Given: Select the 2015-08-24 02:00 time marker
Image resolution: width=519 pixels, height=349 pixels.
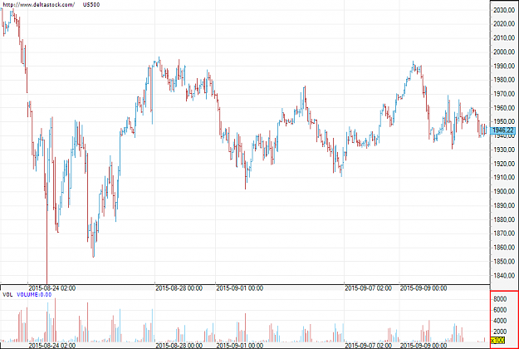Looking at the screenshot, I should (52, 288).
